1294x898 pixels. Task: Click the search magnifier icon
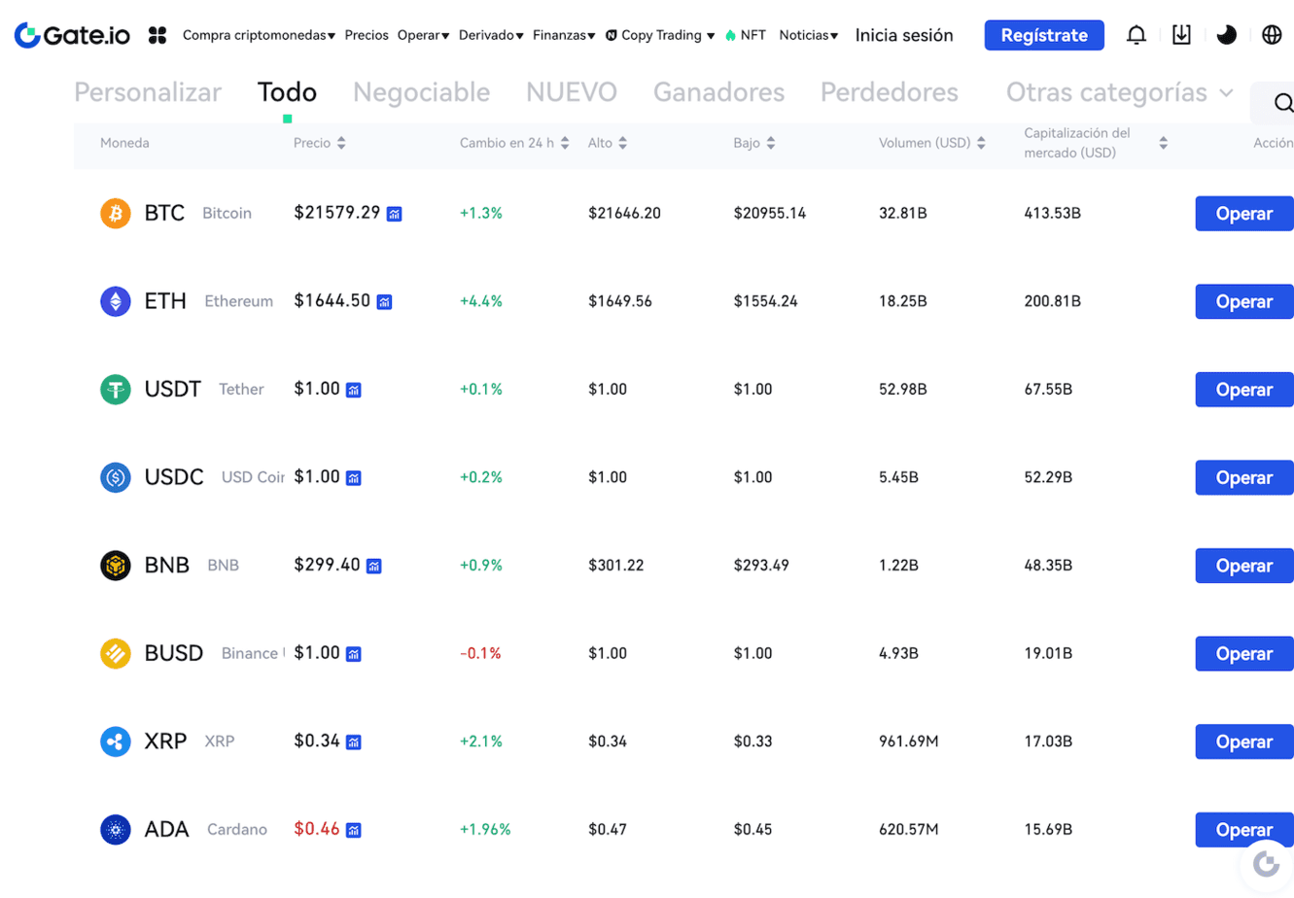click(x=1282, y=102)
